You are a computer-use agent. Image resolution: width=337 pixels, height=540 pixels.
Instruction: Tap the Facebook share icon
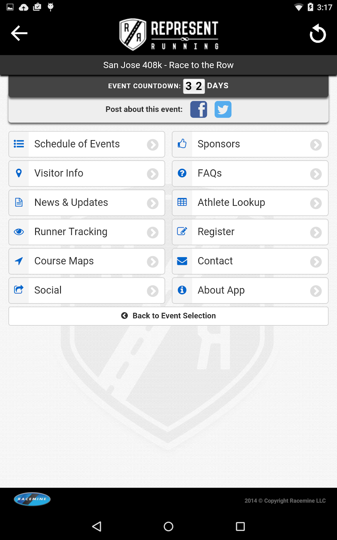point(199,109)
